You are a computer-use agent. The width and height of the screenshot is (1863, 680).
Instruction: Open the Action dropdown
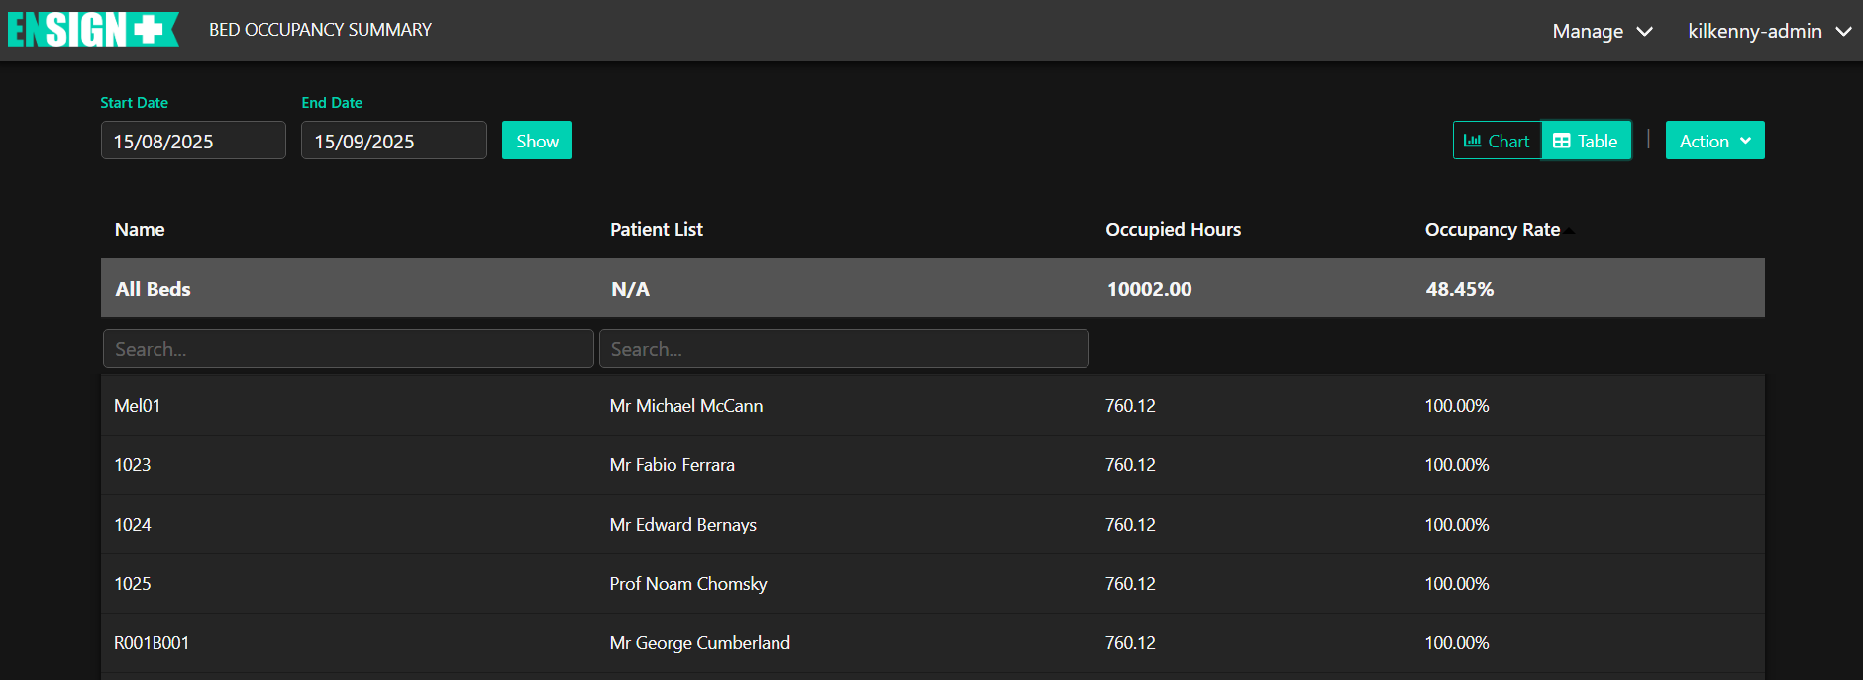tap(1714, 142)
